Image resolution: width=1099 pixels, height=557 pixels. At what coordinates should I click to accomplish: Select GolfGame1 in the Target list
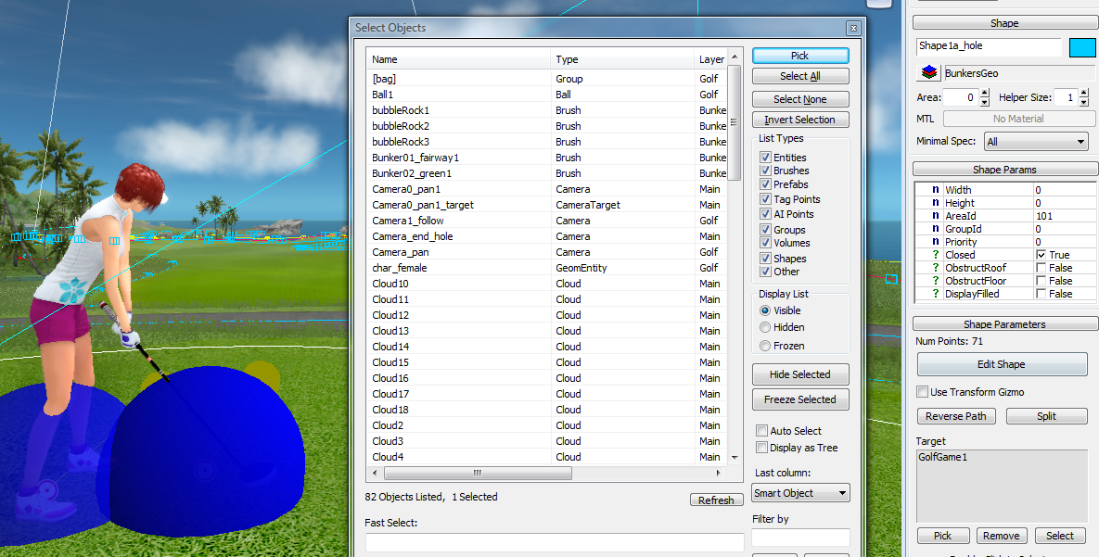point(942,457)
